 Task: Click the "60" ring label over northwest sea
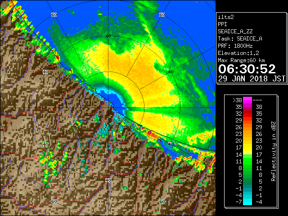pos(54,15)
